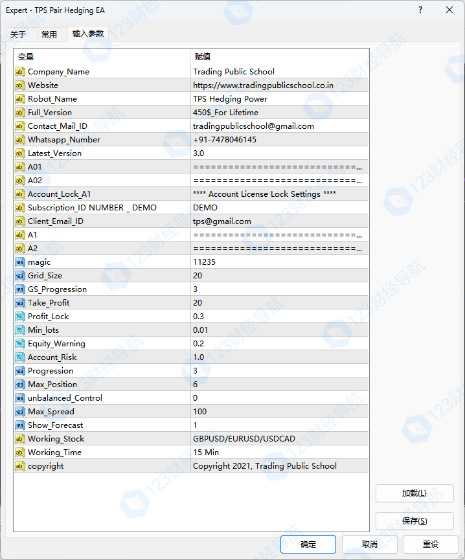Click the integer icon beside Grid_Size
This screenshot has width=465, height=560.
(20, 276)
